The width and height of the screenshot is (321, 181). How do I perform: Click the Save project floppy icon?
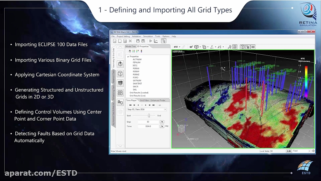138,41
